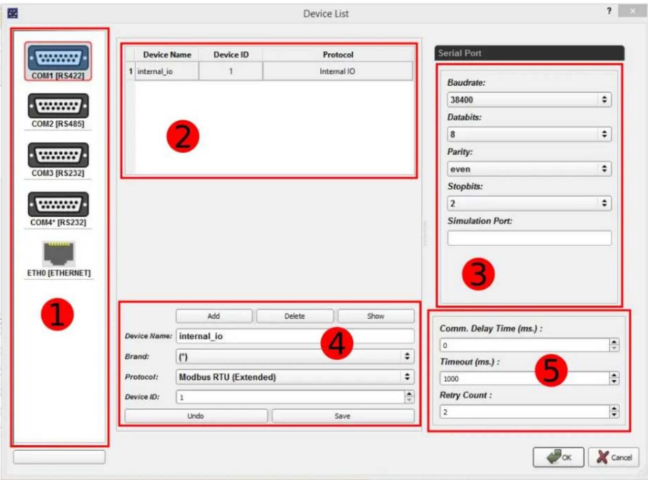The height and width of the screenshot is (480, 648).
Task: Click the Comm. Delay Time field
Action: coord(525,345)
